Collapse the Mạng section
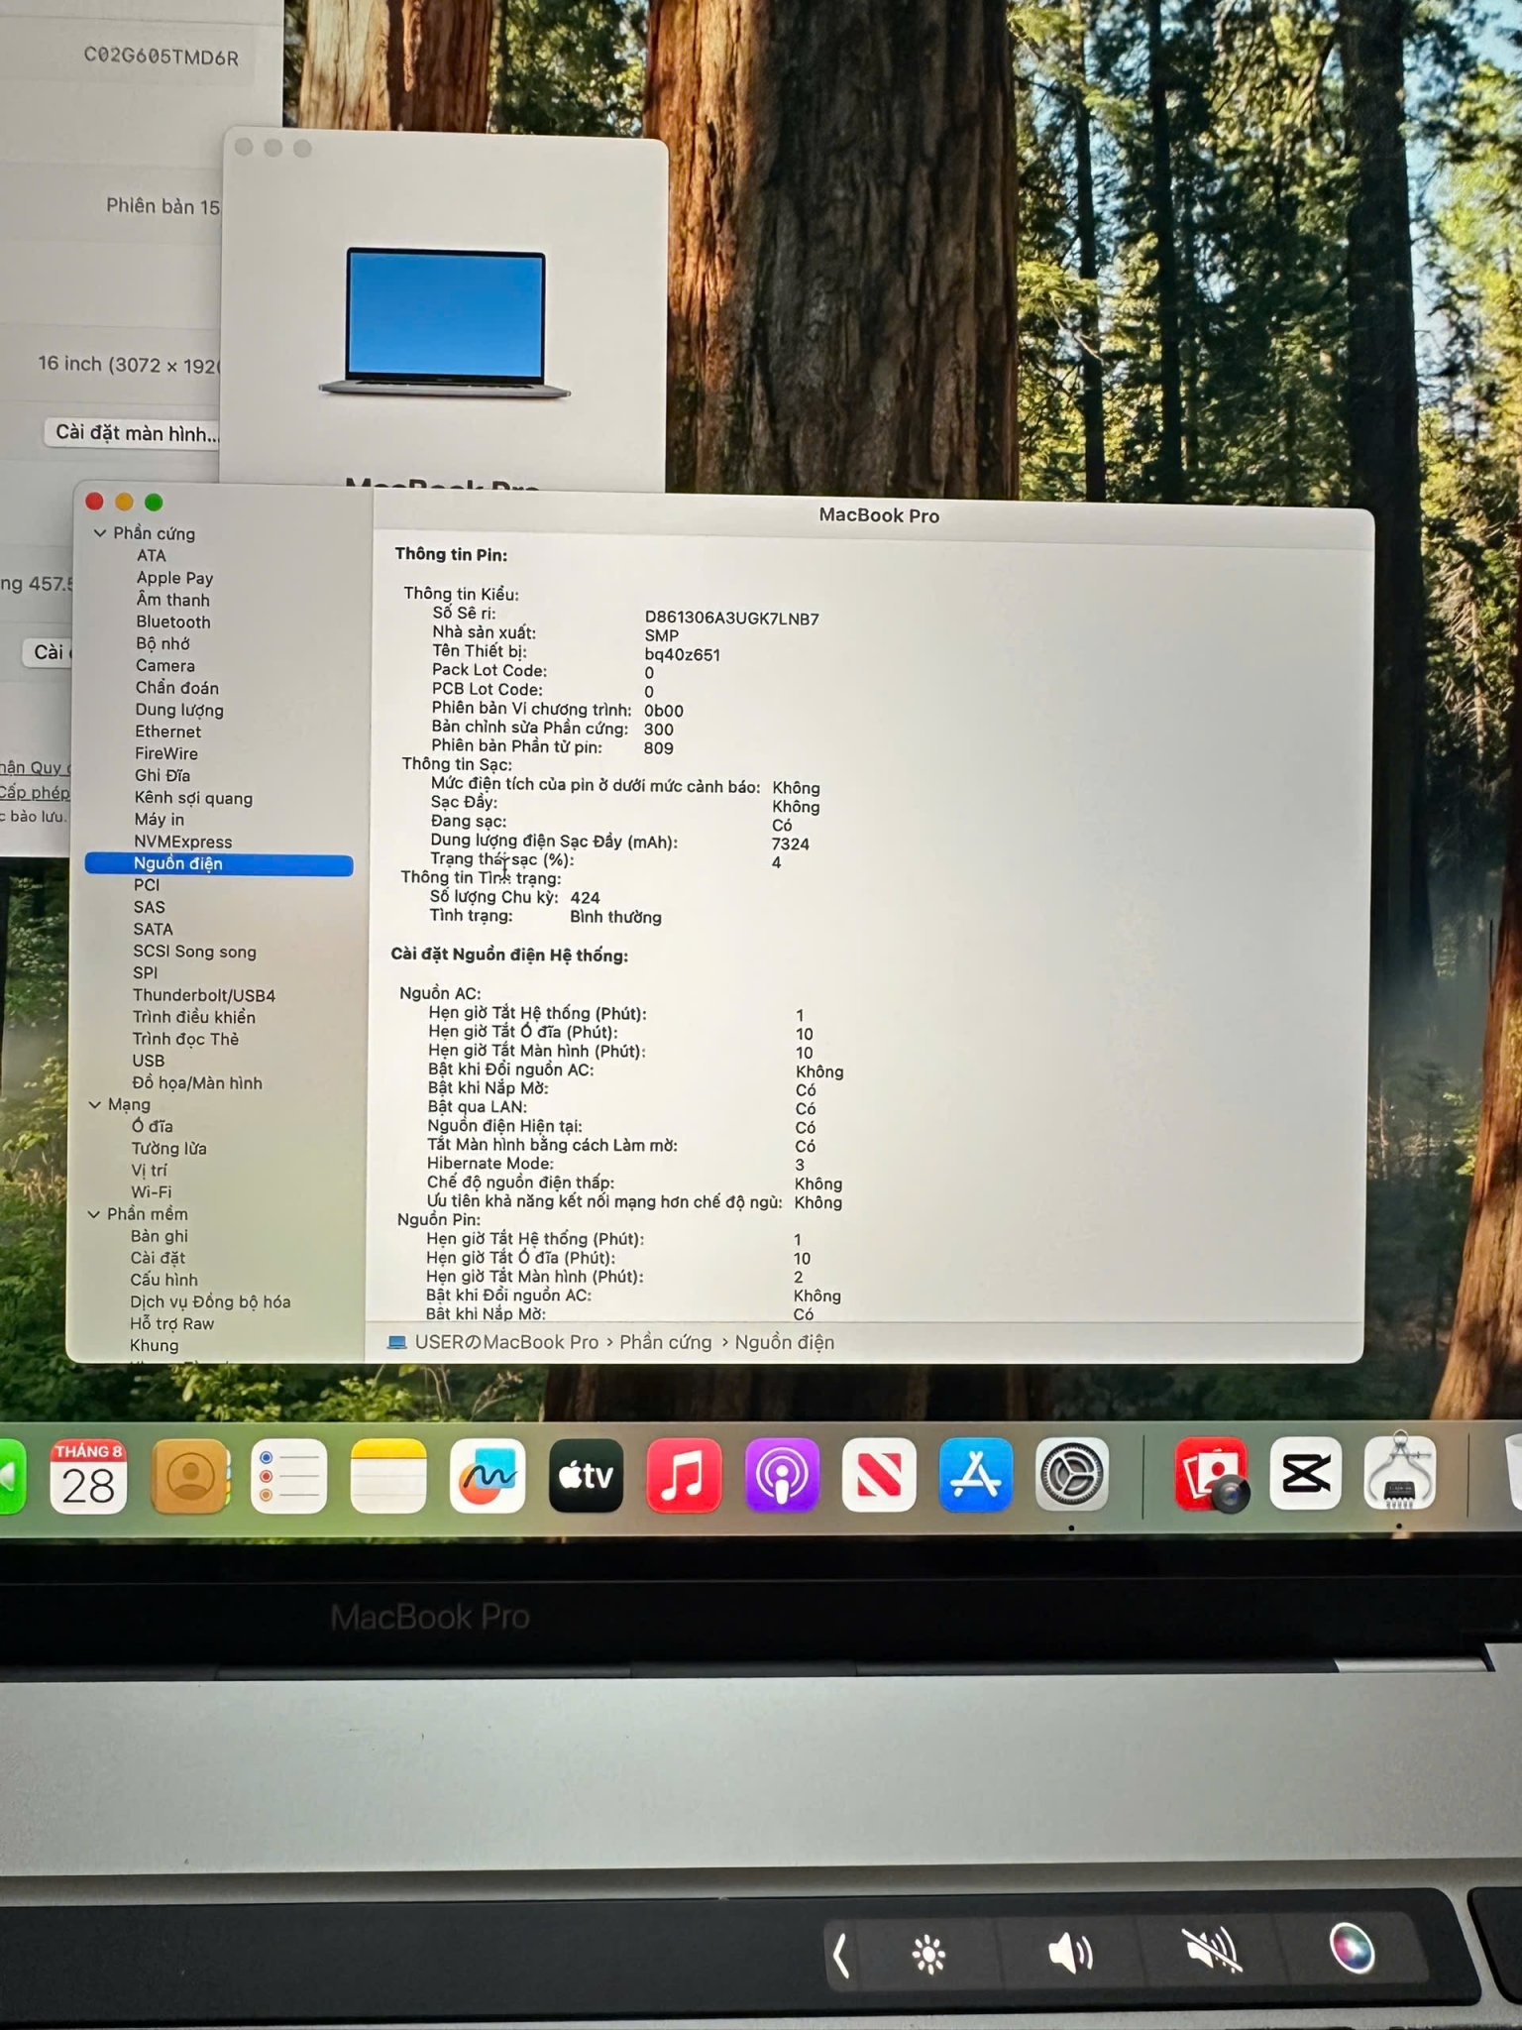The height and width of the screenshot is (2030, 1522). [x=96, y=1104]
